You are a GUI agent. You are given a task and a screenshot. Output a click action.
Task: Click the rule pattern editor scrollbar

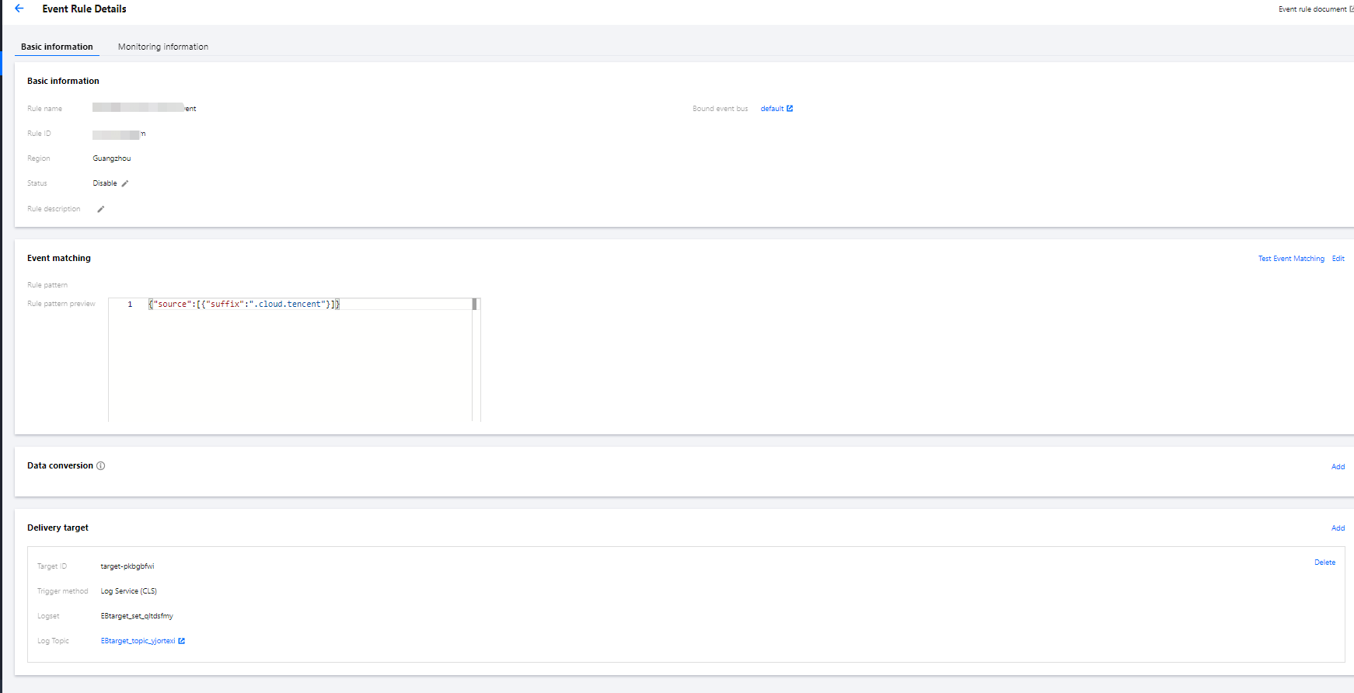474,305
